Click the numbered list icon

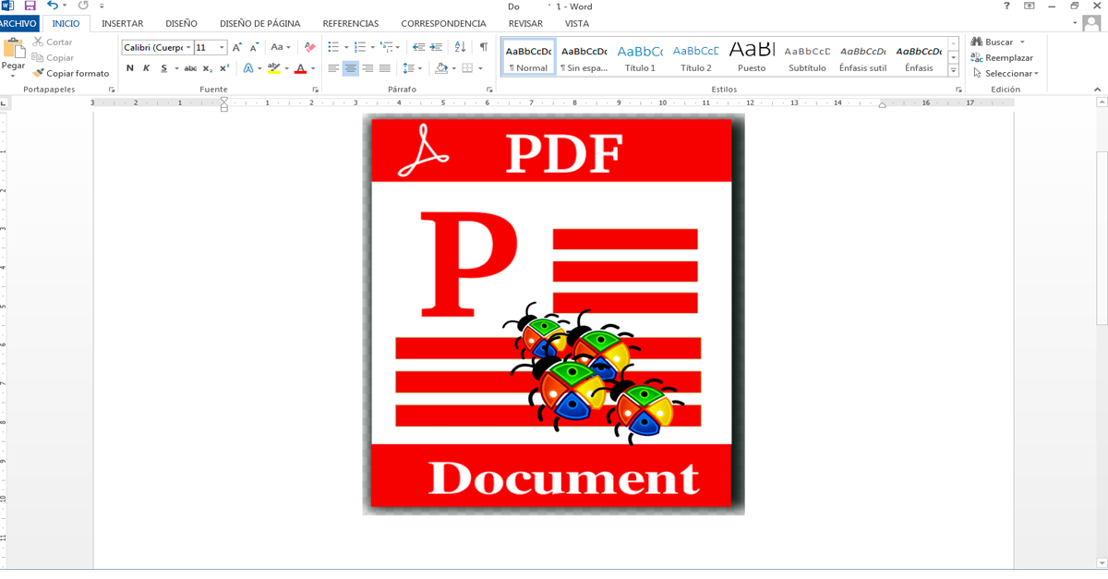tap(360, 47)
